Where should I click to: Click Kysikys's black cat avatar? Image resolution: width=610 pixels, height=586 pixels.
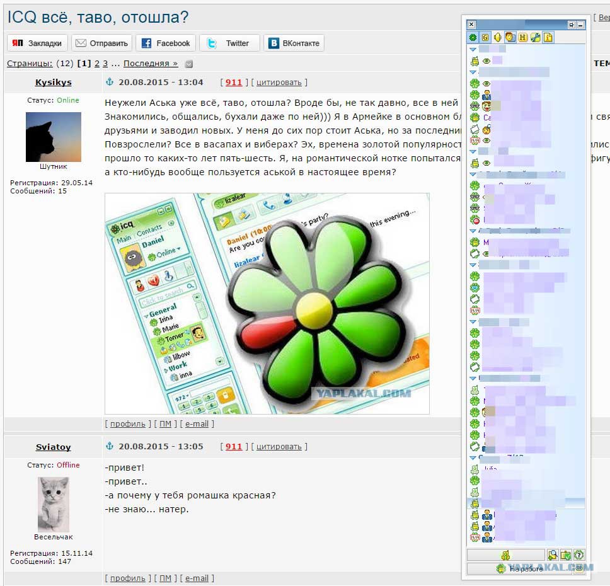pos(54,137)
